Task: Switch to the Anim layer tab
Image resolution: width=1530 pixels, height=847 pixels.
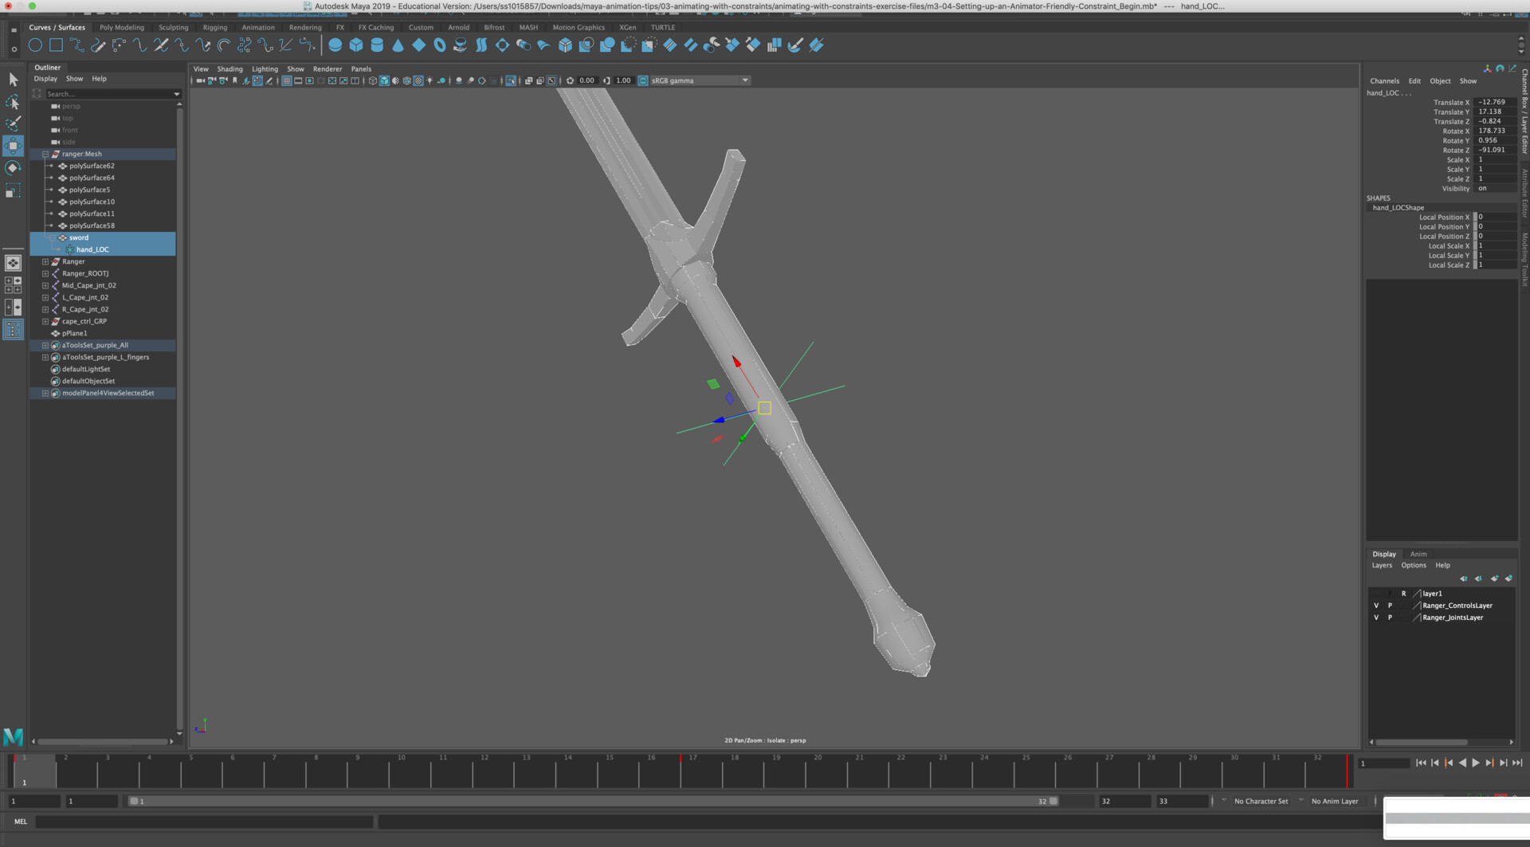Action: pos(1418,554)
